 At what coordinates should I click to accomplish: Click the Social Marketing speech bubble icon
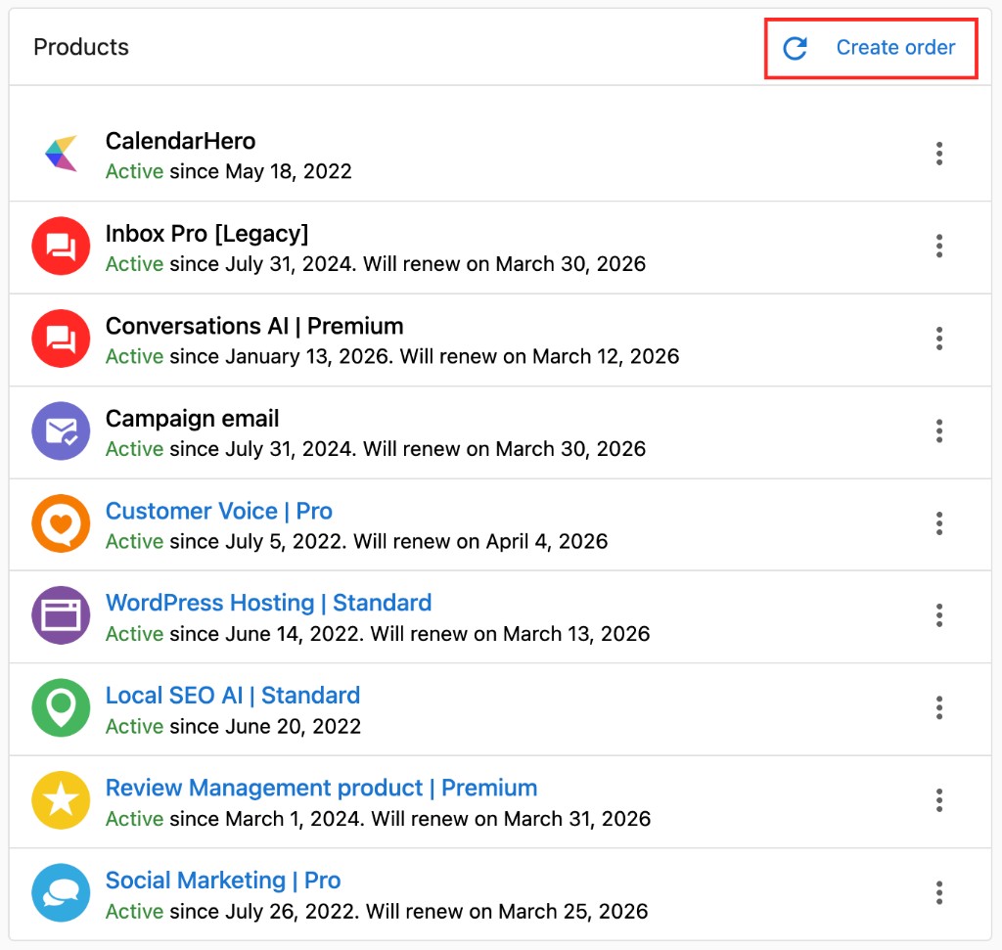click(61, 893)
